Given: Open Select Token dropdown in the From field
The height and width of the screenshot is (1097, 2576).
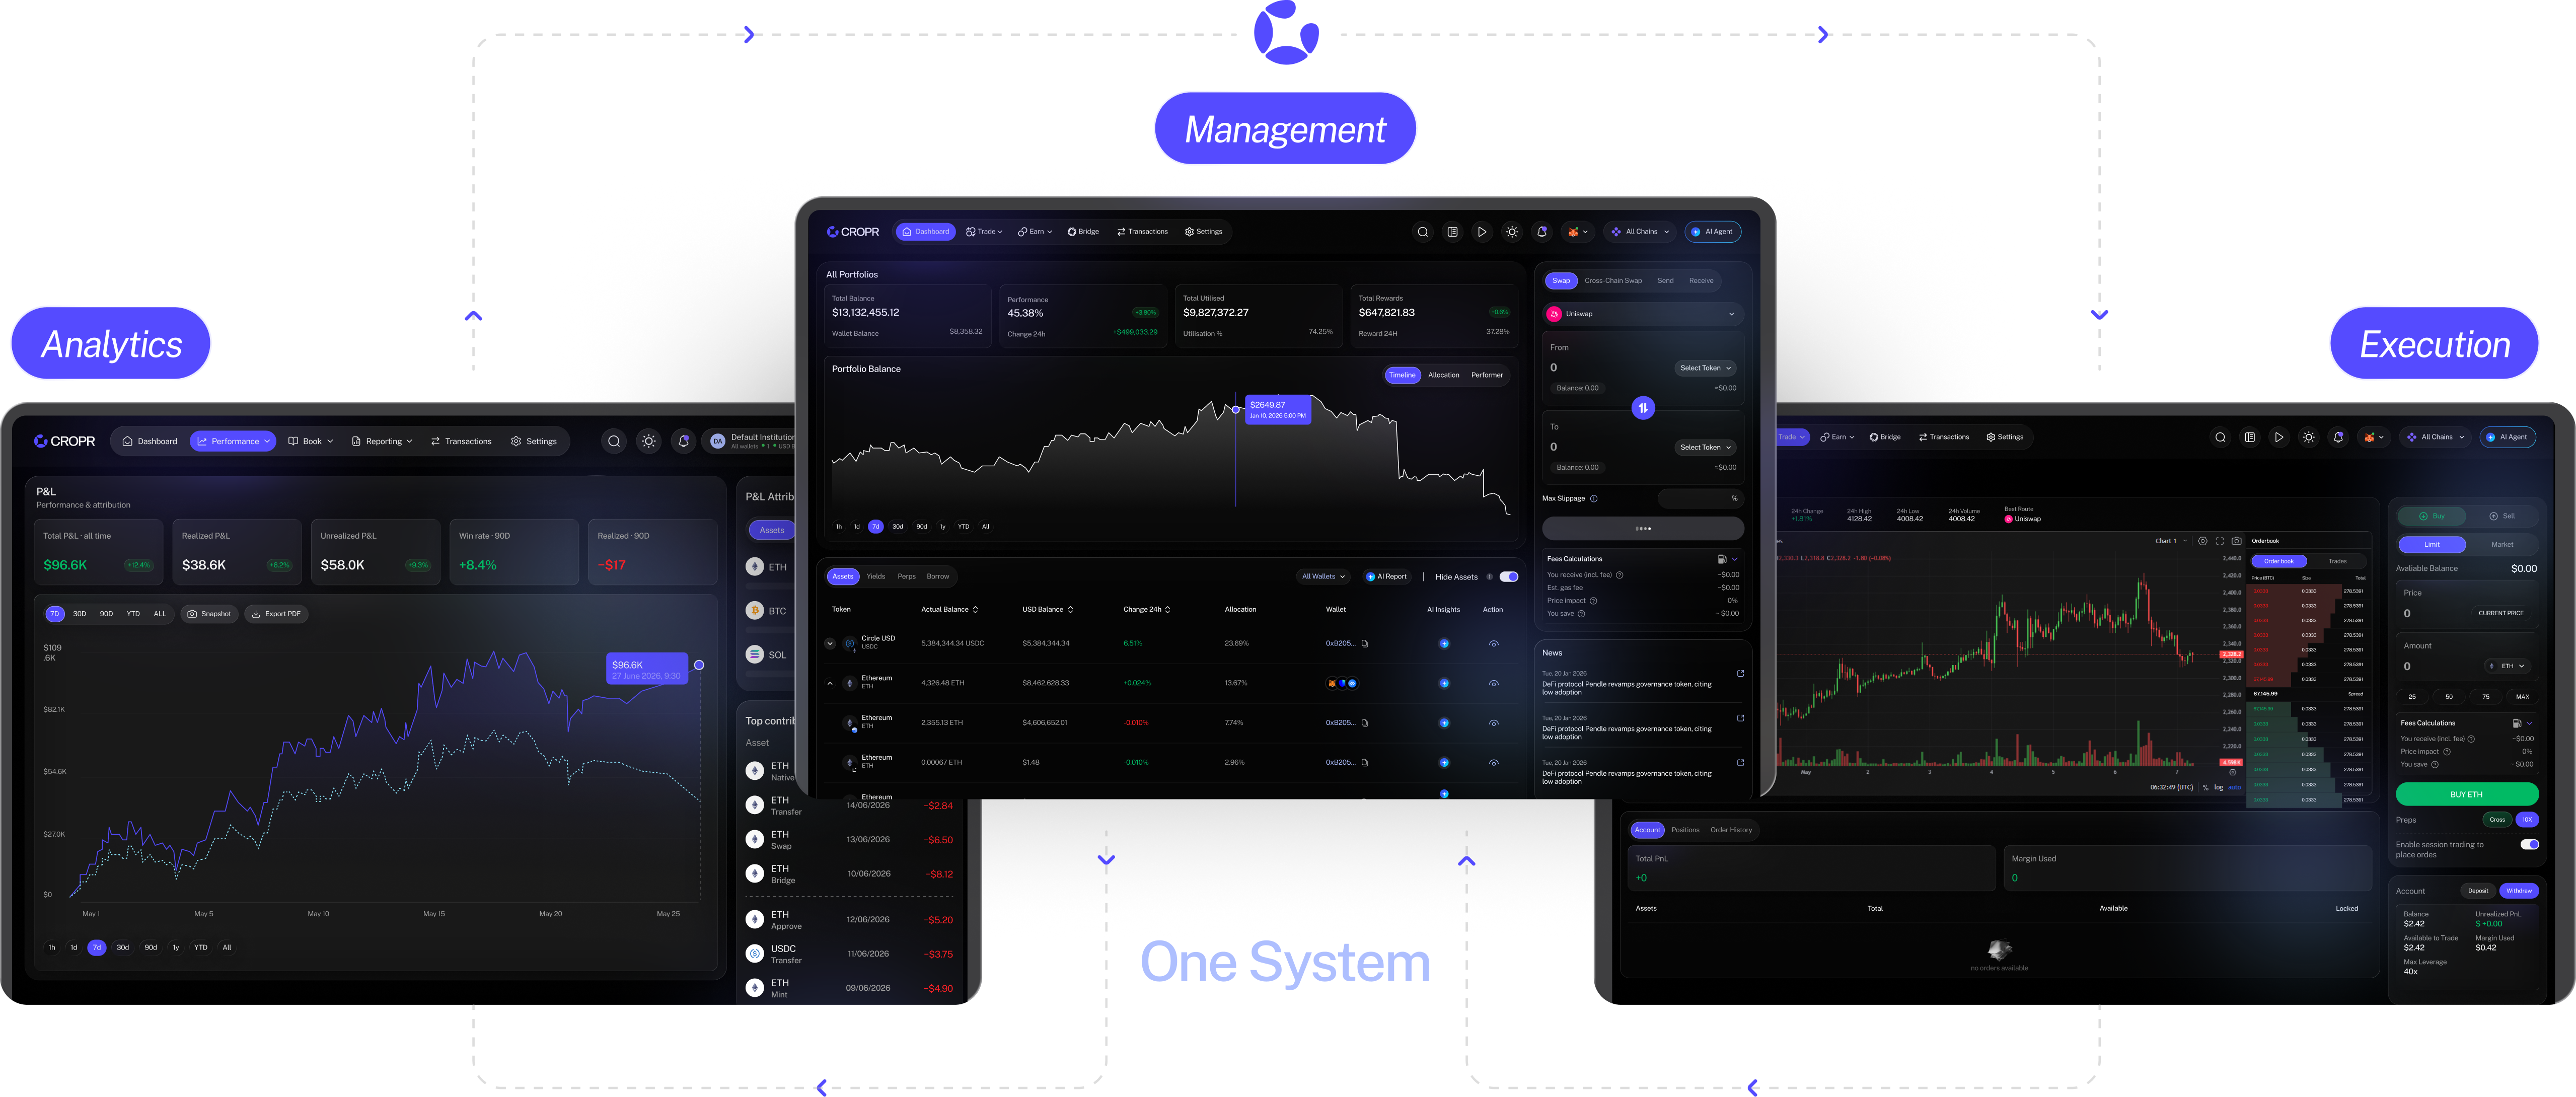Looking at the screenshot, I should (x=1705, y=368).
